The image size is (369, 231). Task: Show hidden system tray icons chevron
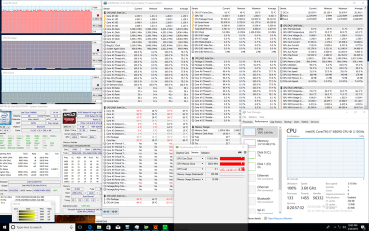point(335,227)
